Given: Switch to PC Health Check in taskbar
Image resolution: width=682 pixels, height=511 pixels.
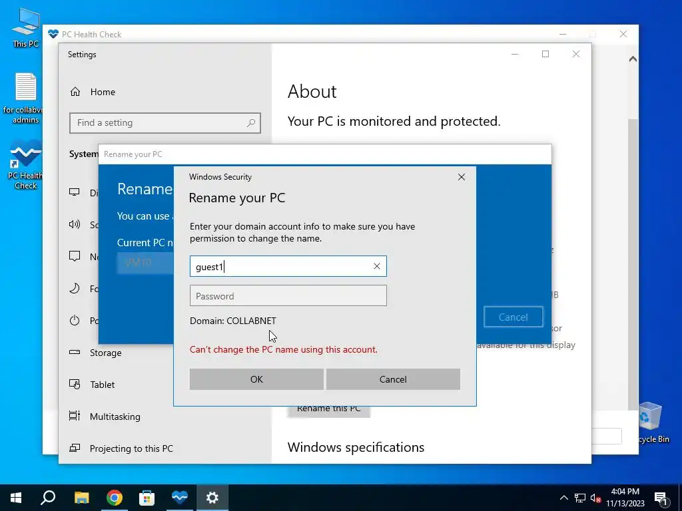Looking at the screenshot, I should coord(179,498).
